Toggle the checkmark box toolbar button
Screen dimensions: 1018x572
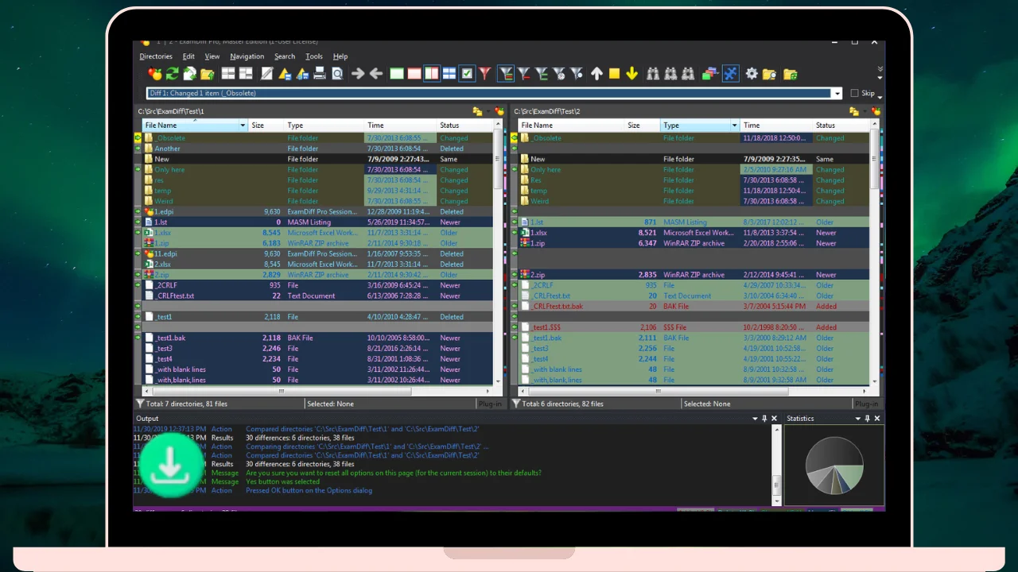[x=467, y=74]
